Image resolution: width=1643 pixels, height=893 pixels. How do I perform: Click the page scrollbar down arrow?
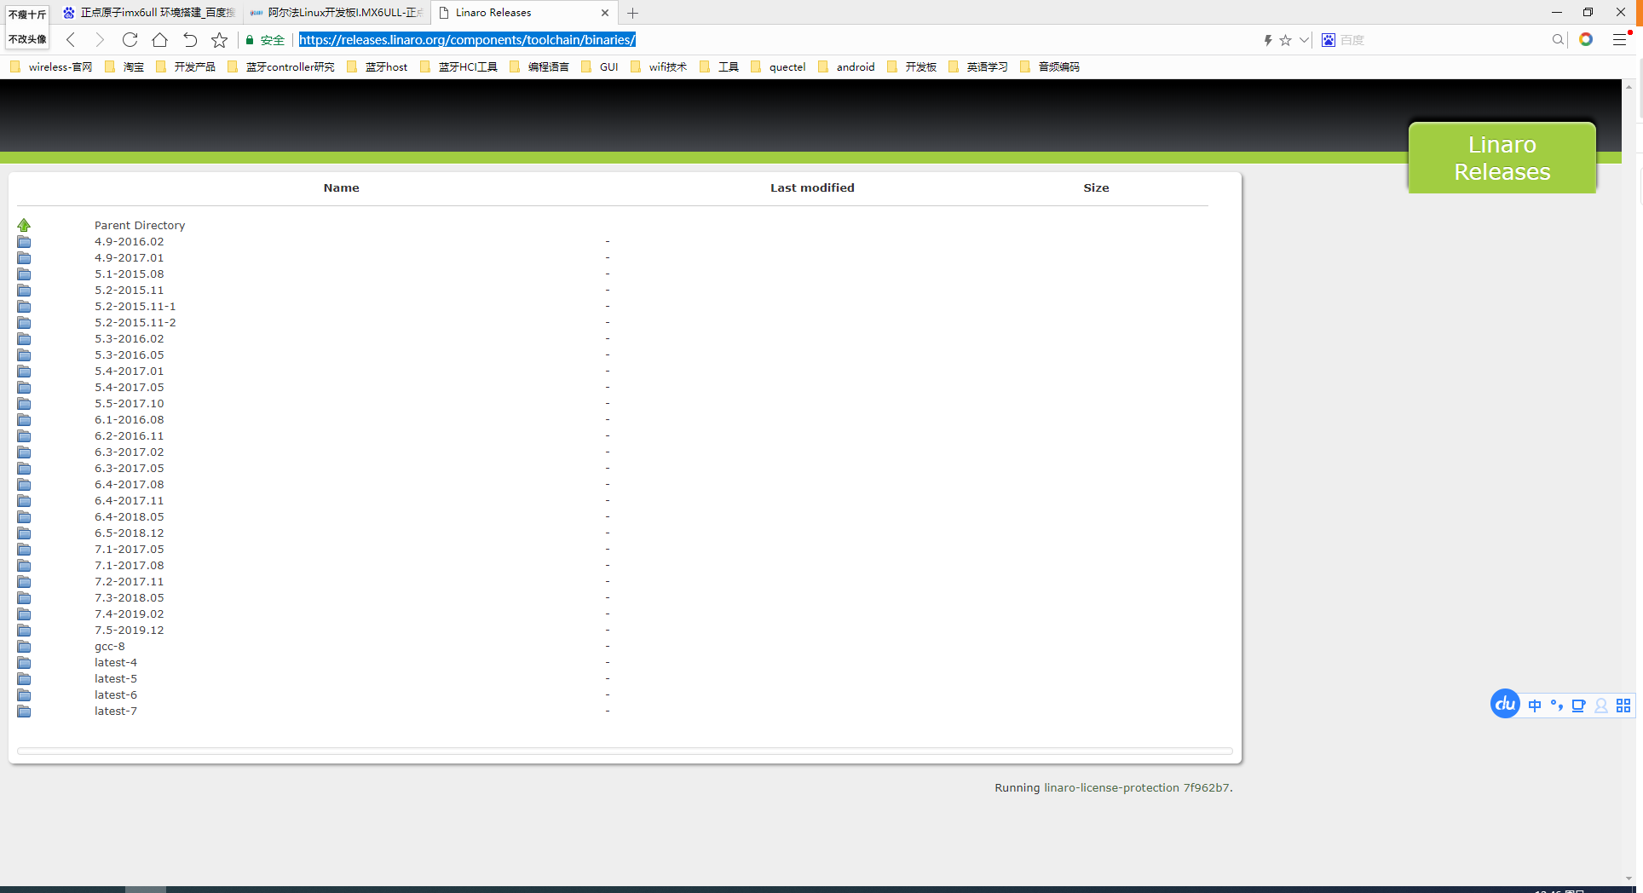pyautogui.click(x=1629, y=879)
